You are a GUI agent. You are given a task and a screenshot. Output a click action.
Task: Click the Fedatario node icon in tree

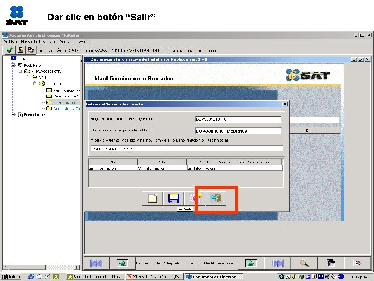(x=20, y=65)
